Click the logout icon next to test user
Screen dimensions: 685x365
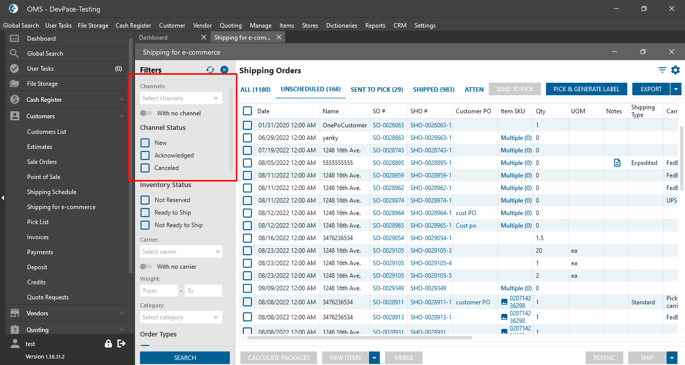pyautogui.click(x=121, y=343)
